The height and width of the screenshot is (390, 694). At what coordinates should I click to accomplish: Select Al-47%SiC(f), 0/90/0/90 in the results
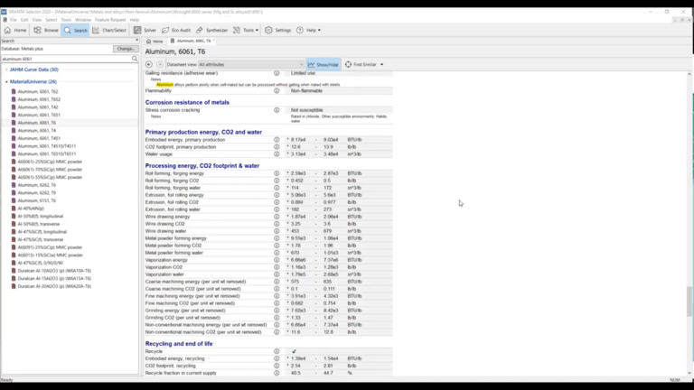click(x=41, y=263)
